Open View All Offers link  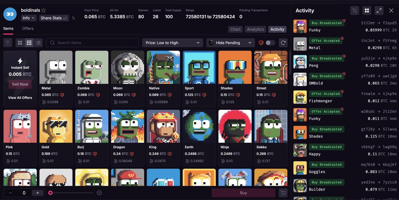coord(20,98)
